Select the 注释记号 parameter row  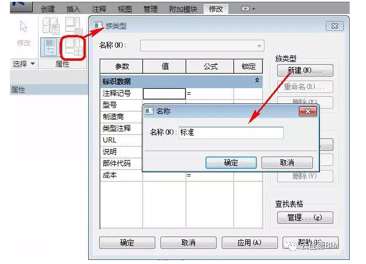click(x=182, y=93)
